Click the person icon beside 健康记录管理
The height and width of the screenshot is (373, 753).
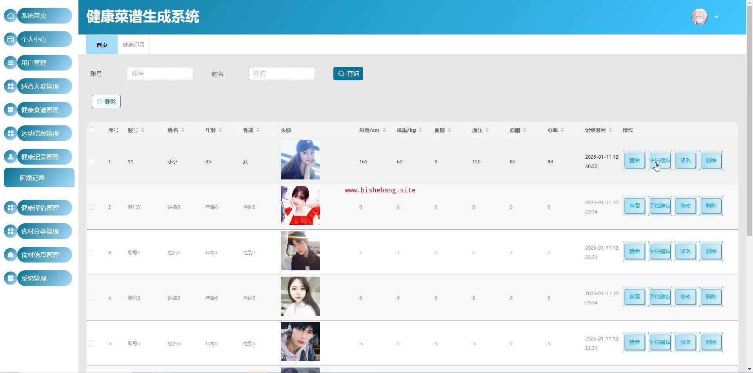coord(11,157)
